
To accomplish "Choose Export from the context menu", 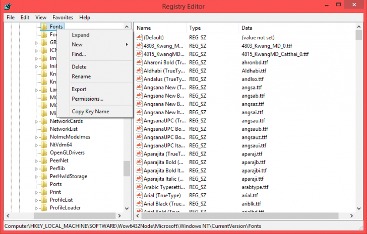I will [x=95, y=89].
